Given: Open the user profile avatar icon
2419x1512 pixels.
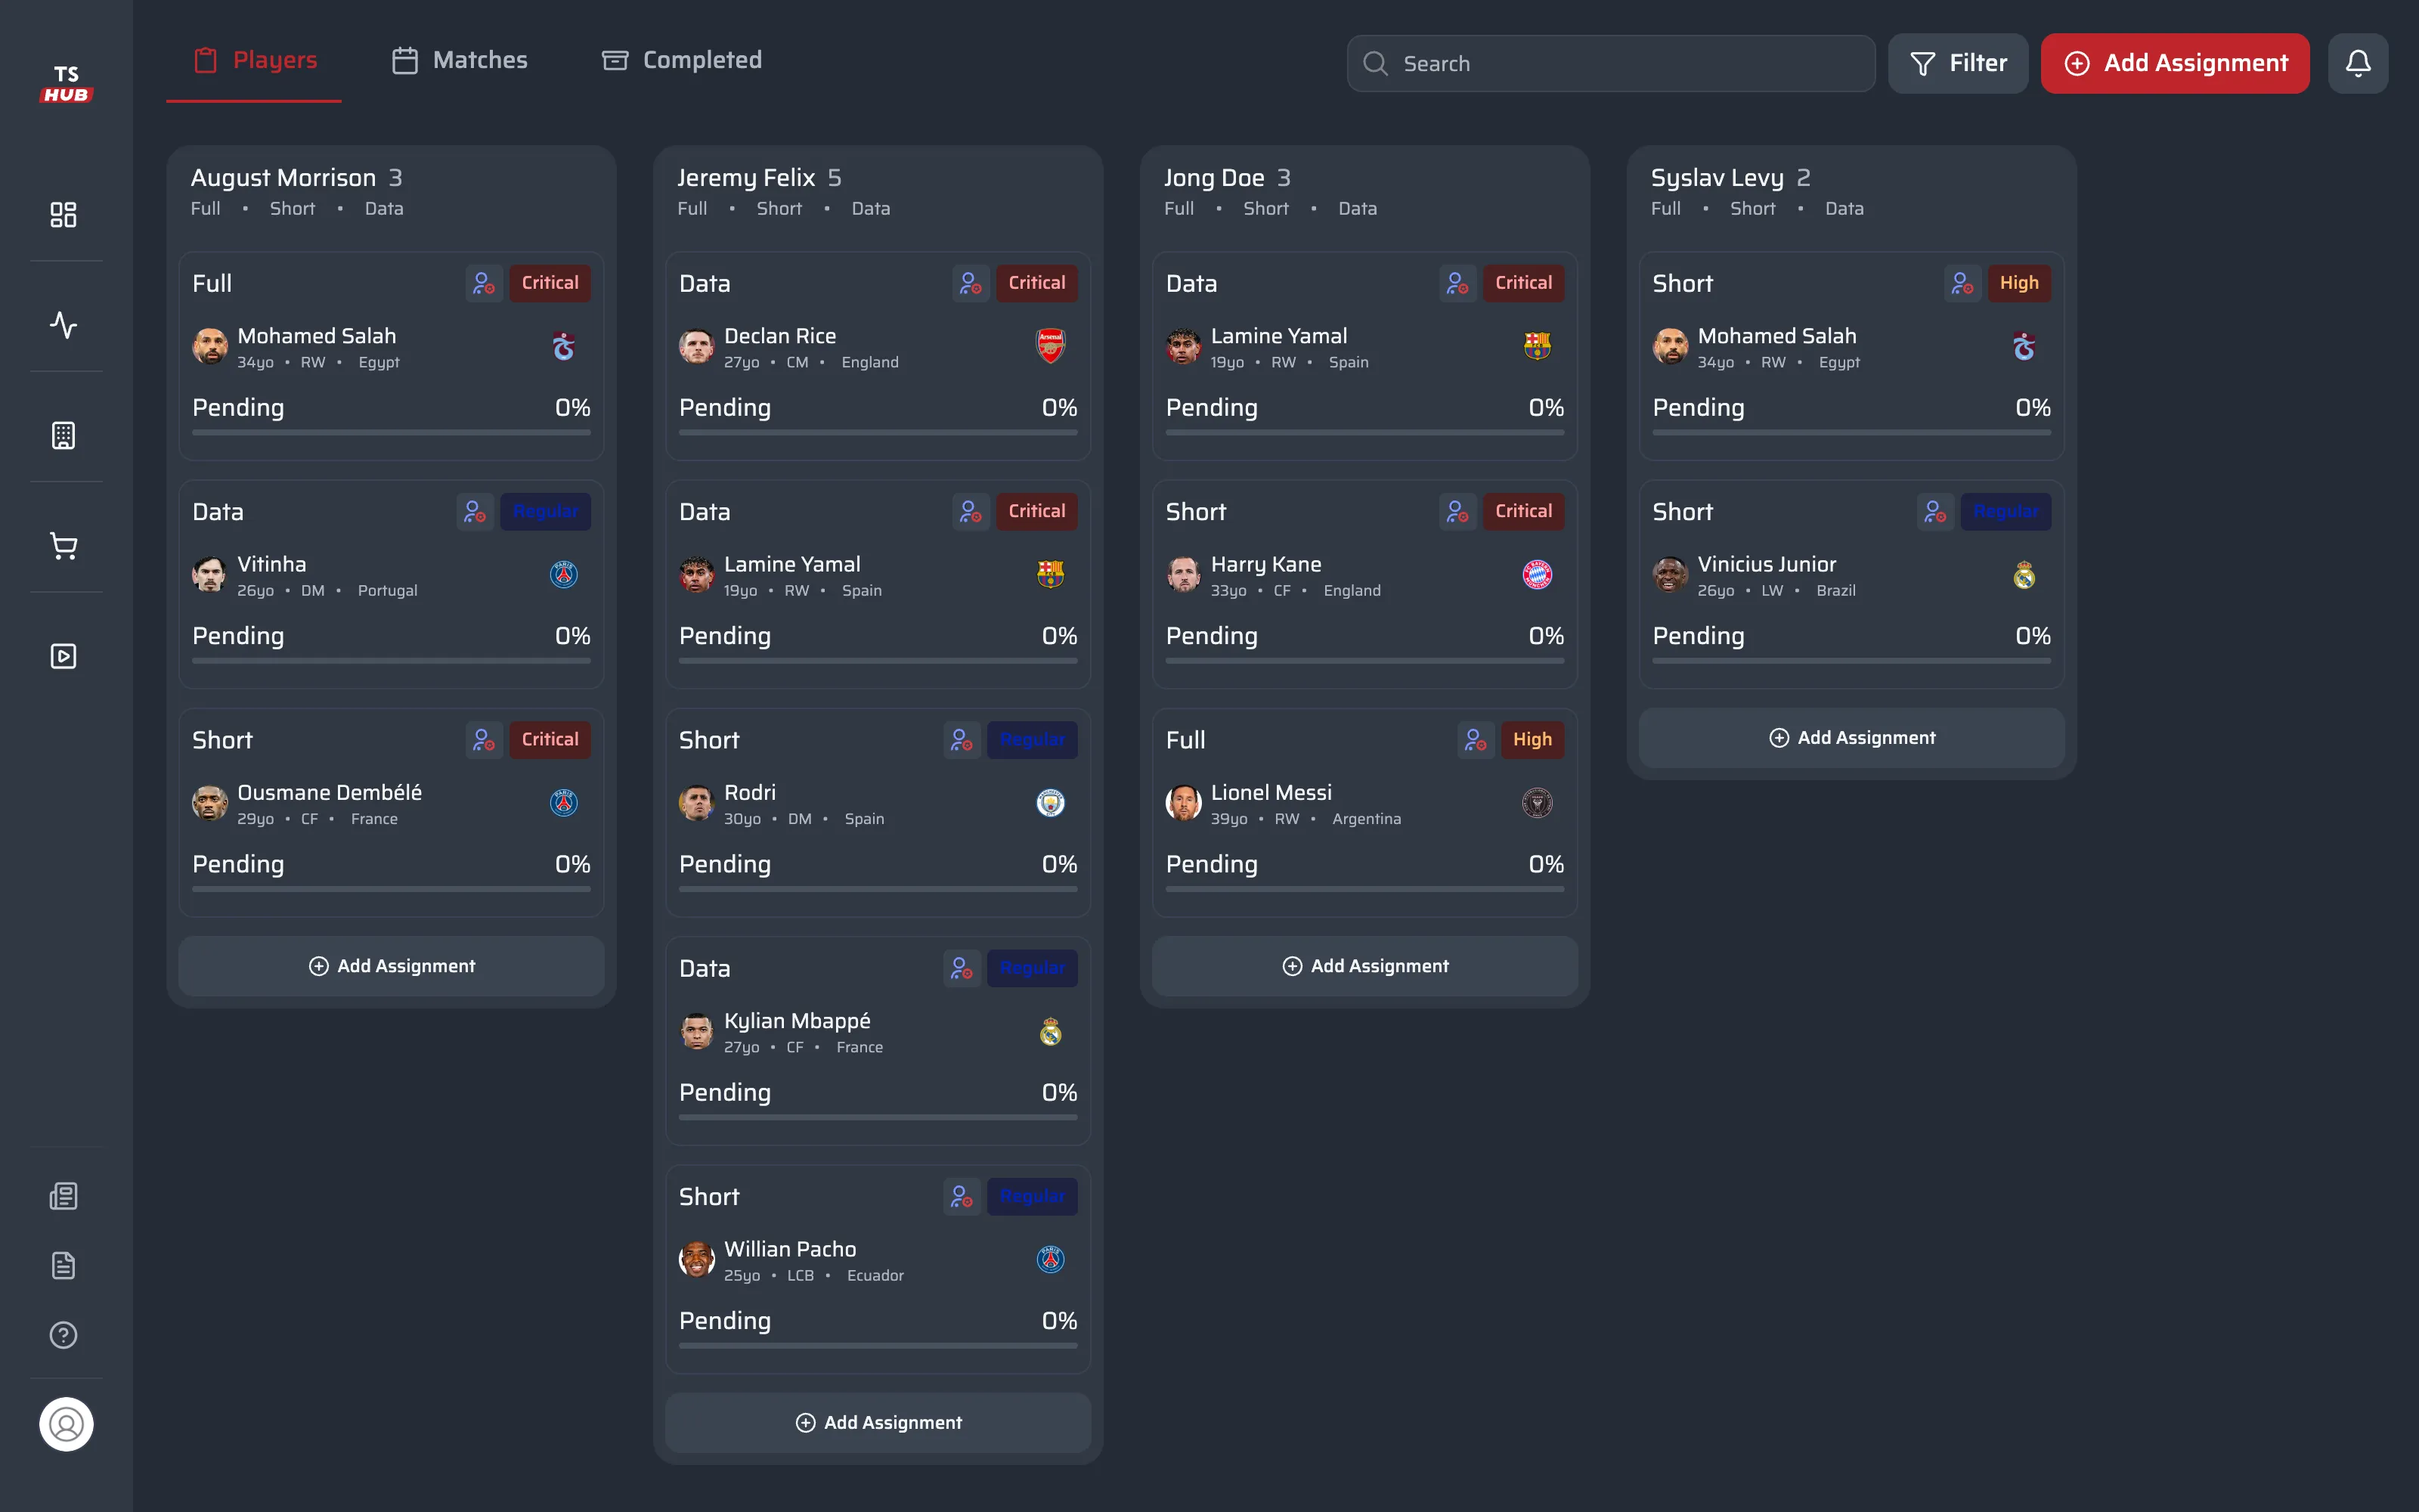Looking at the screenshot, I should pos(66,1424).
